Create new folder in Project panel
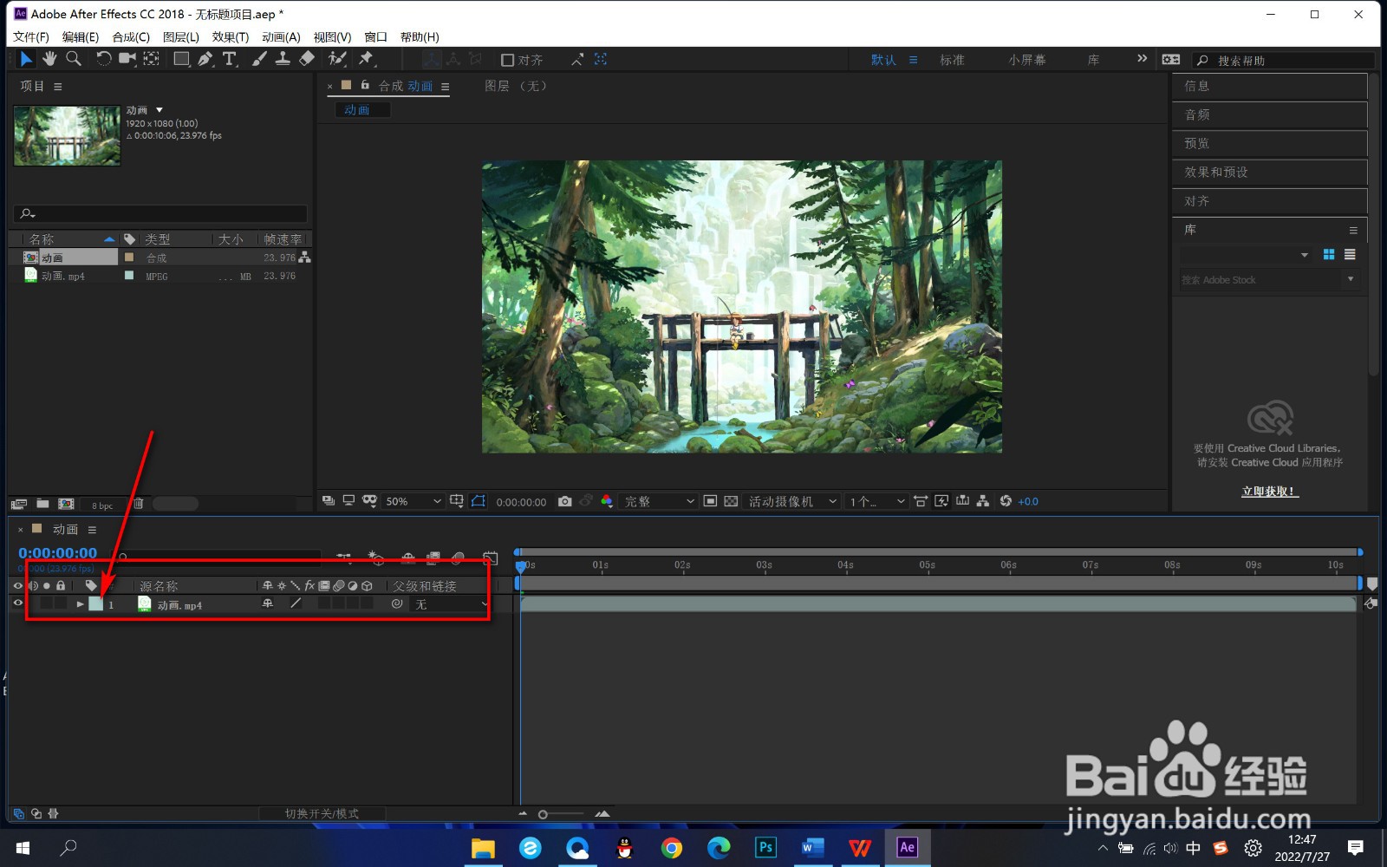1387x867 pixels. tap(42, 504)
